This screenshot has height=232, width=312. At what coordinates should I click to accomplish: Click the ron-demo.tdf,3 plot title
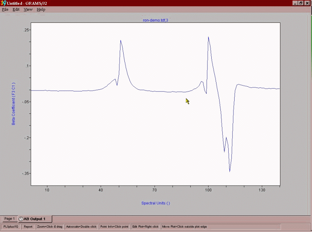tap(155, 20)
